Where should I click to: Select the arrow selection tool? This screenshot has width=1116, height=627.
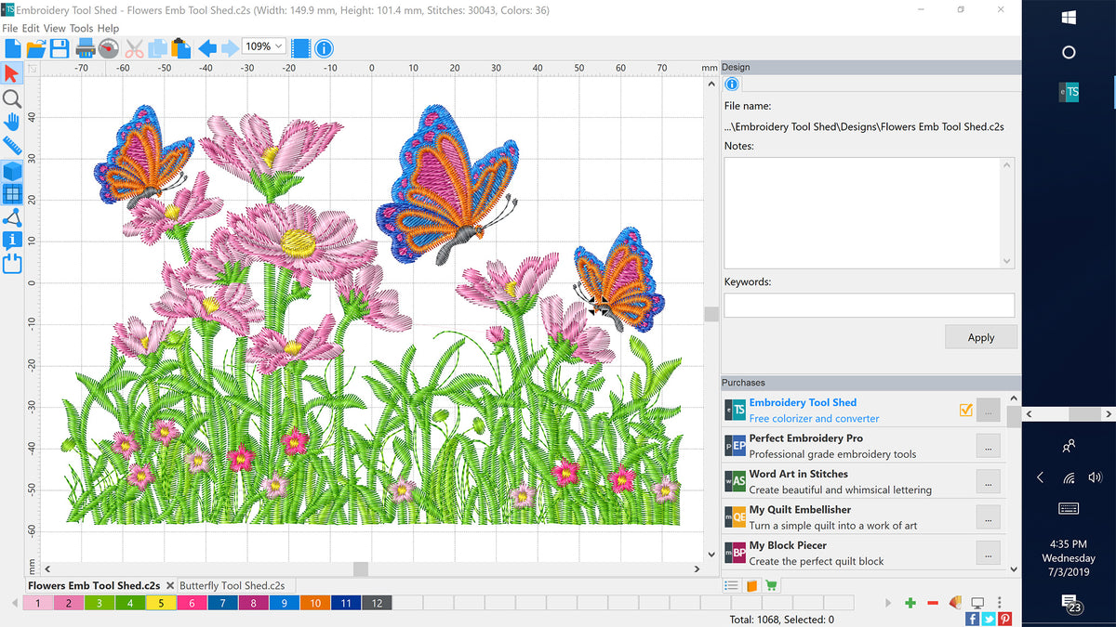tap(12, 73)
